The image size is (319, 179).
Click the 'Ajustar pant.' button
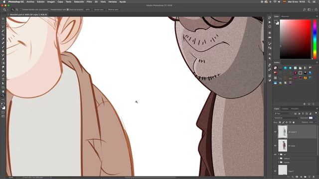99,9
